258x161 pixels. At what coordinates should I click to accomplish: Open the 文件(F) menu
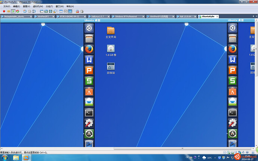point(6,6)
